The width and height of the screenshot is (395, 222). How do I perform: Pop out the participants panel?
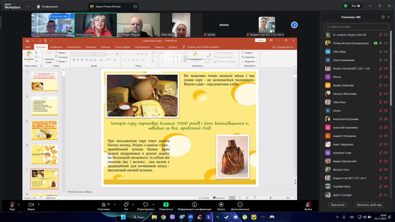383,17
